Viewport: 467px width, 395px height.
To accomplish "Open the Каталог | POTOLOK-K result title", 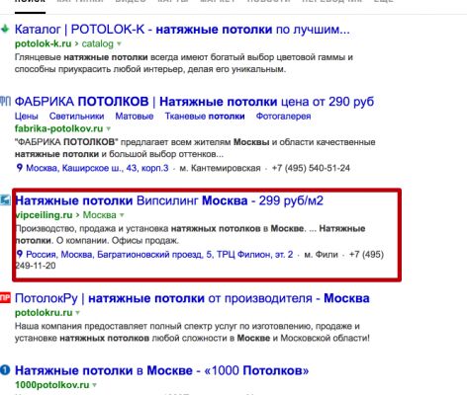I will tap(182, 30).
